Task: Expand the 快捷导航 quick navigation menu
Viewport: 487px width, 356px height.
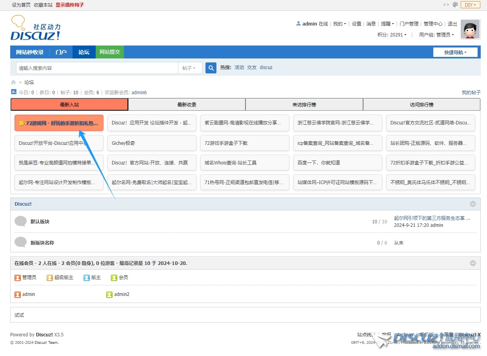Action: (455, 52)
